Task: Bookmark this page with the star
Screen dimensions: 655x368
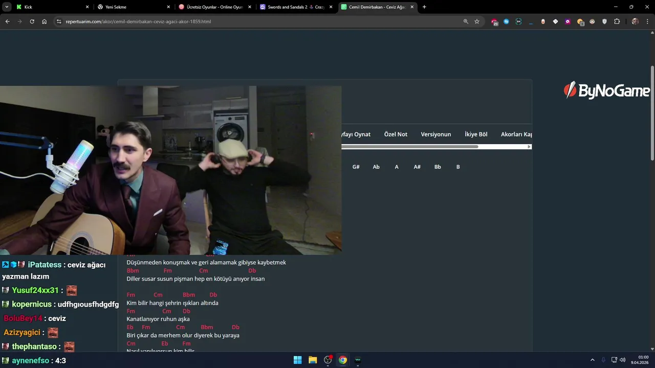Action: point(477,21)
